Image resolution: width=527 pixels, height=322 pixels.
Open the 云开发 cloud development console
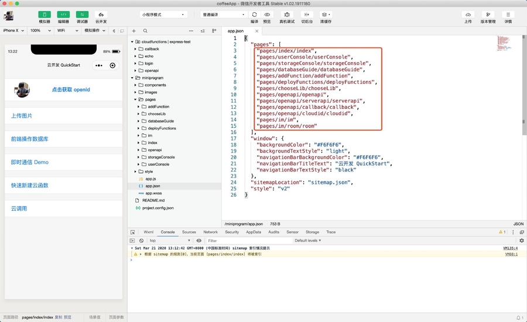101,15
